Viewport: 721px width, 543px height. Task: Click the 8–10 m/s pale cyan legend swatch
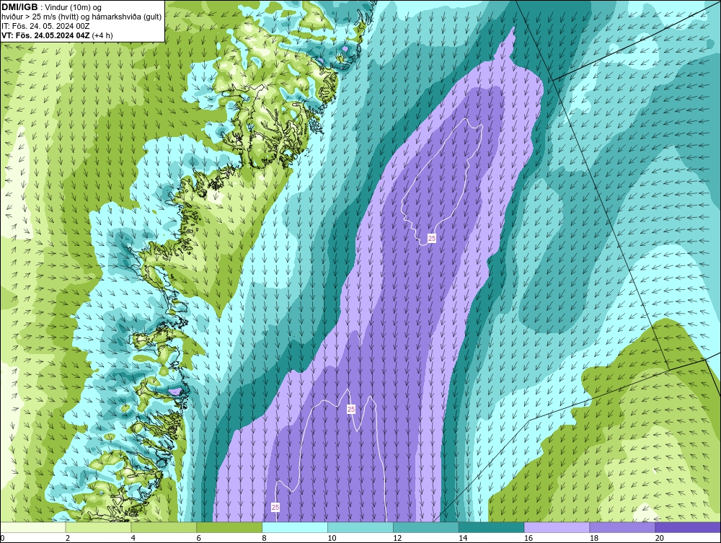tap(295, 527)
